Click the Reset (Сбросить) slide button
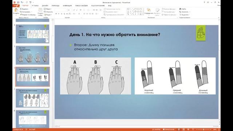233x131 pixels. point(48,12)
